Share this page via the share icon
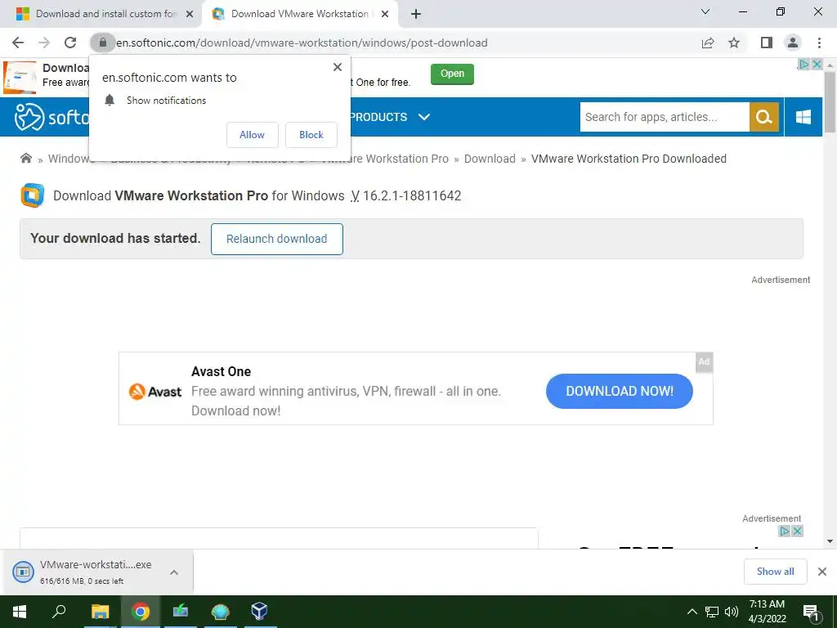Screen dimensions: 837x628 [708, 43]
